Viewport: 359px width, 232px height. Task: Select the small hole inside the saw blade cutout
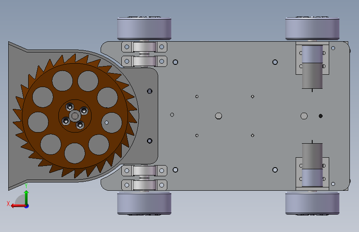point(107,123)
